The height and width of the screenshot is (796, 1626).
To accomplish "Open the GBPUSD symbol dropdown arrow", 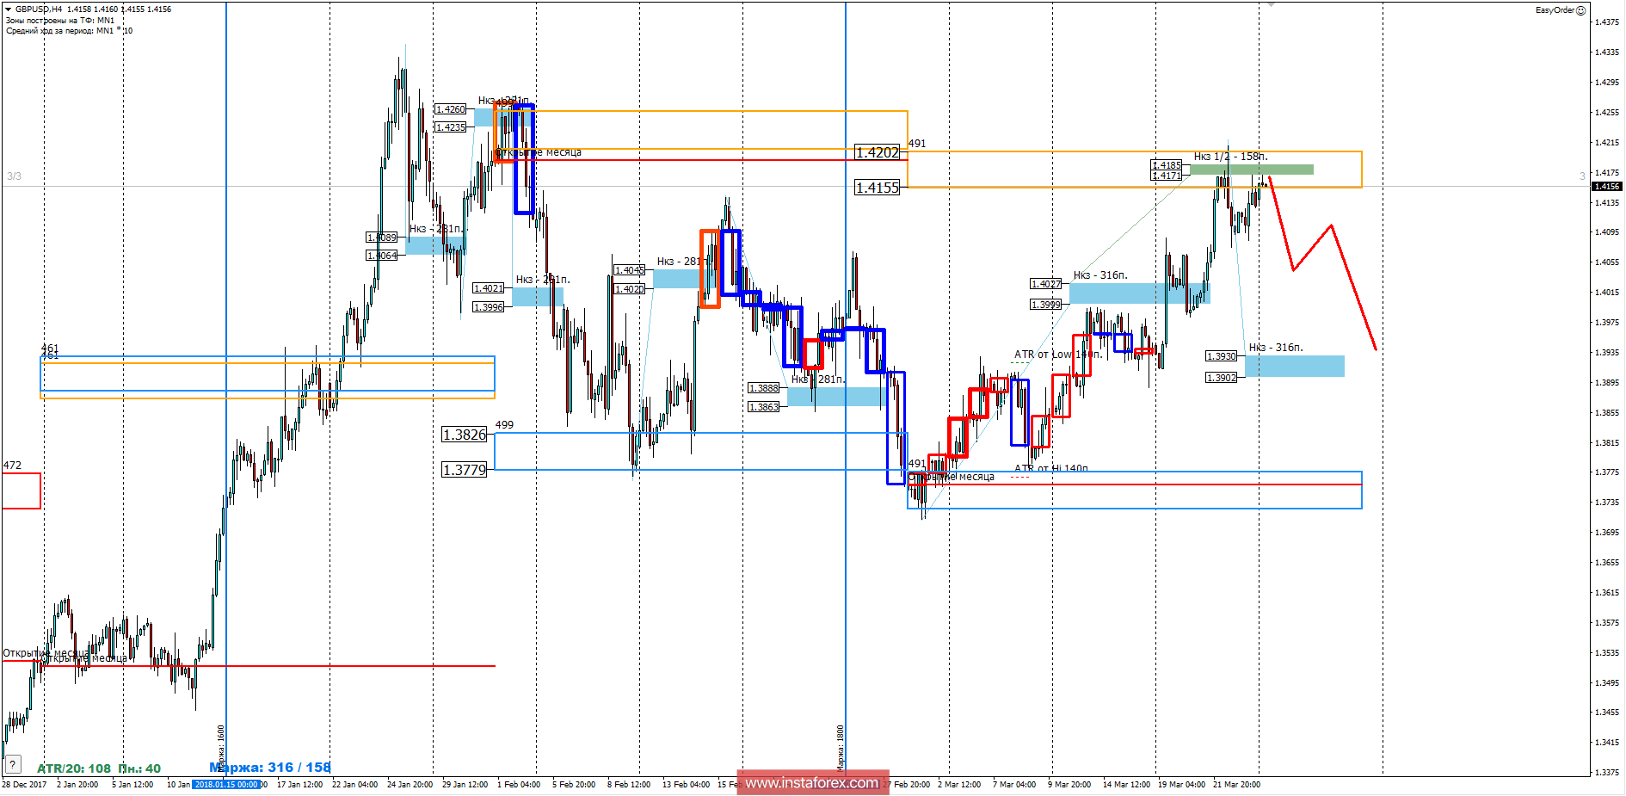I will click(8, 7).
